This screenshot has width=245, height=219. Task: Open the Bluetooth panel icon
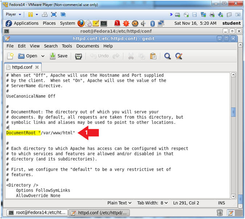(153, 24)
